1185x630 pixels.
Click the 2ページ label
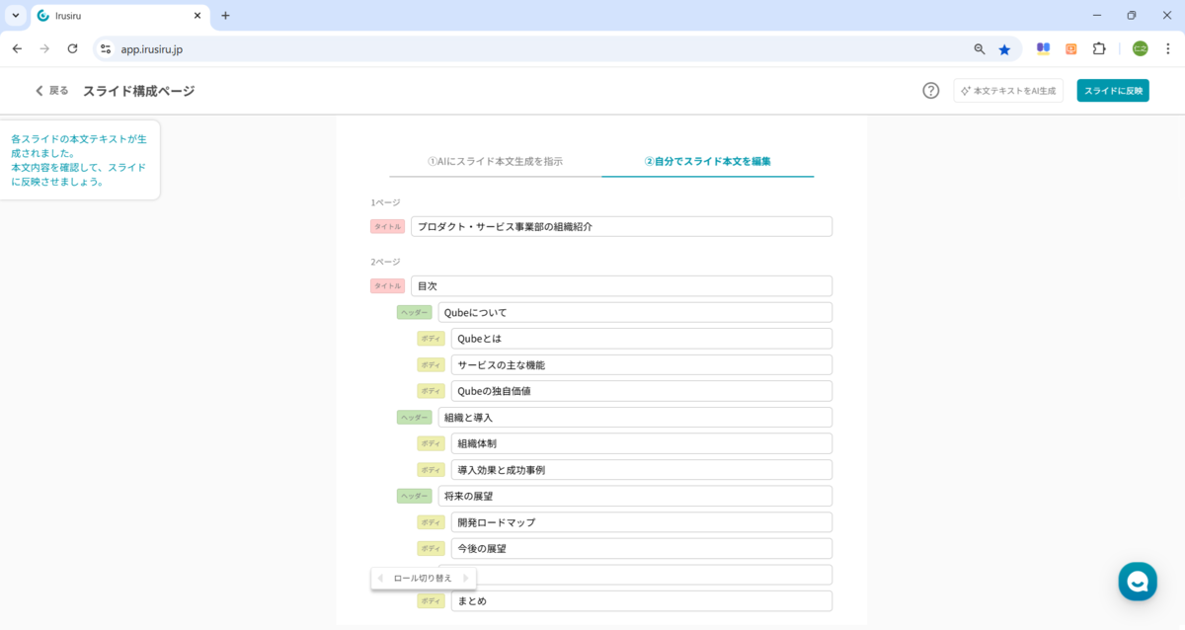pyautogui.click(x=385, y=262)
